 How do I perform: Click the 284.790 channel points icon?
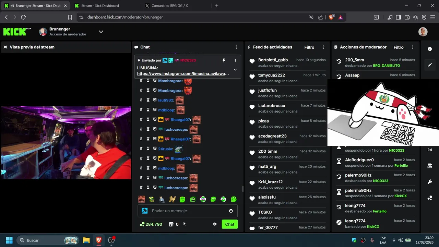pyautogui.click(x=142, y=224)
